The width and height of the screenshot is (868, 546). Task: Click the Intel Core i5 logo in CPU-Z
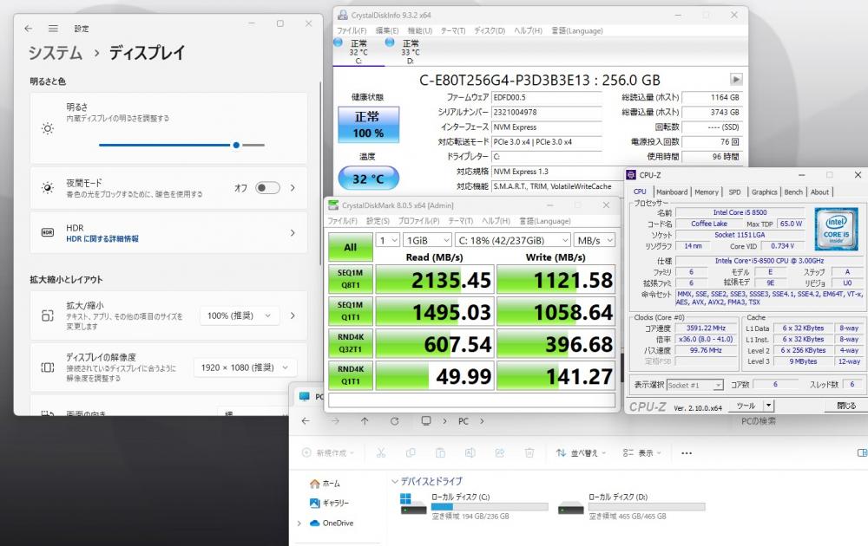[x=836, y=229]
